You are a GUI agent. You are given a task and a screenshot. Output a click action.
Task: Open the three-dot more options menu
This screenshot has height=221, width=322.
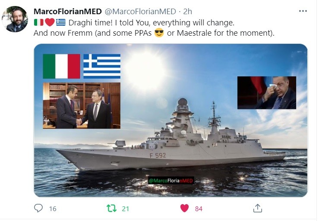(303, 11)
